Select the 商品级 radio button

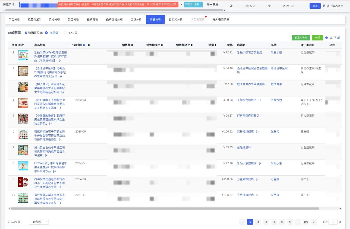pos(46,33)
